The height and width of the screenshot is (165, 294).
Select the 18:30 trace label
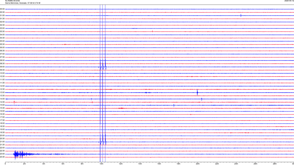[x=2, y=127]
